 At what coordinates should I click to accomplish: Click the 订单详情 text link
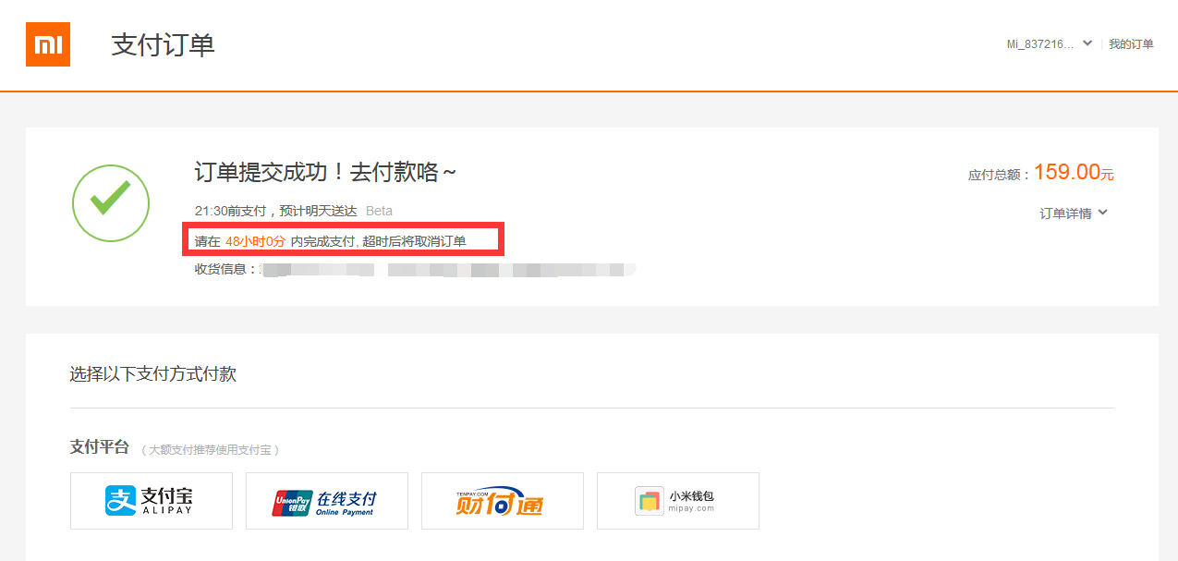click(1065, 213)
